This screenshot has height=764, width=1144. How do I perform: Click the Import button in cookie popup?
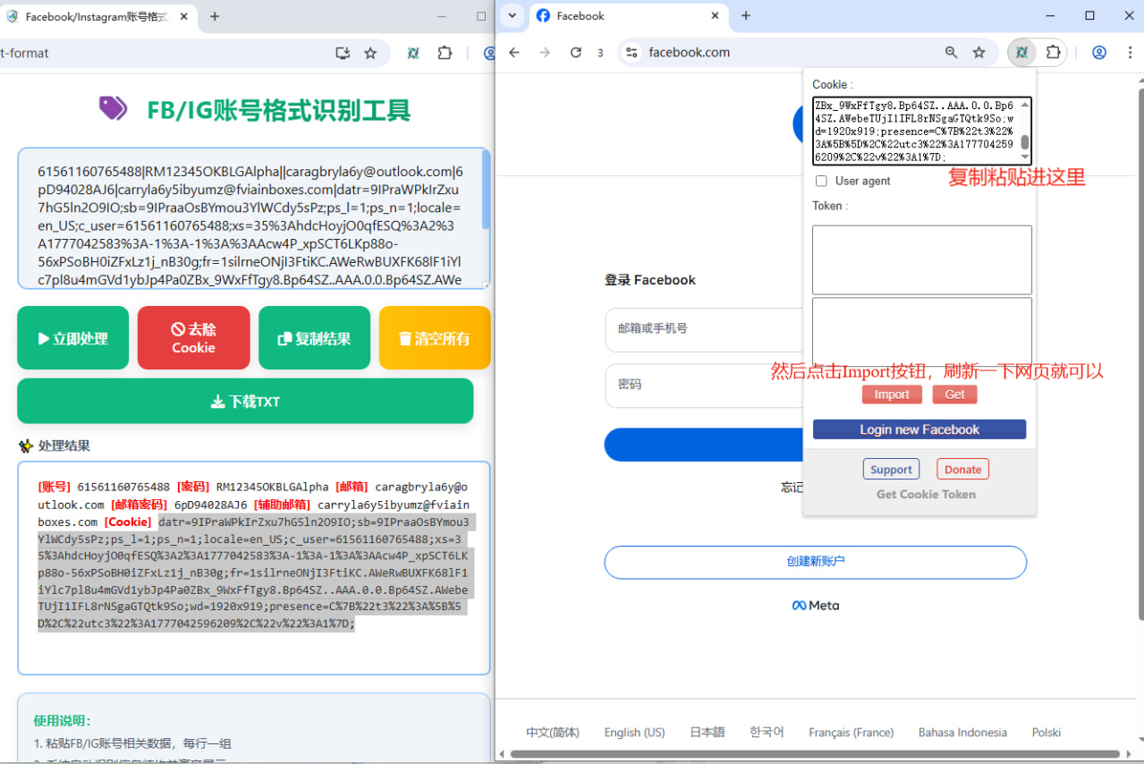892,395
